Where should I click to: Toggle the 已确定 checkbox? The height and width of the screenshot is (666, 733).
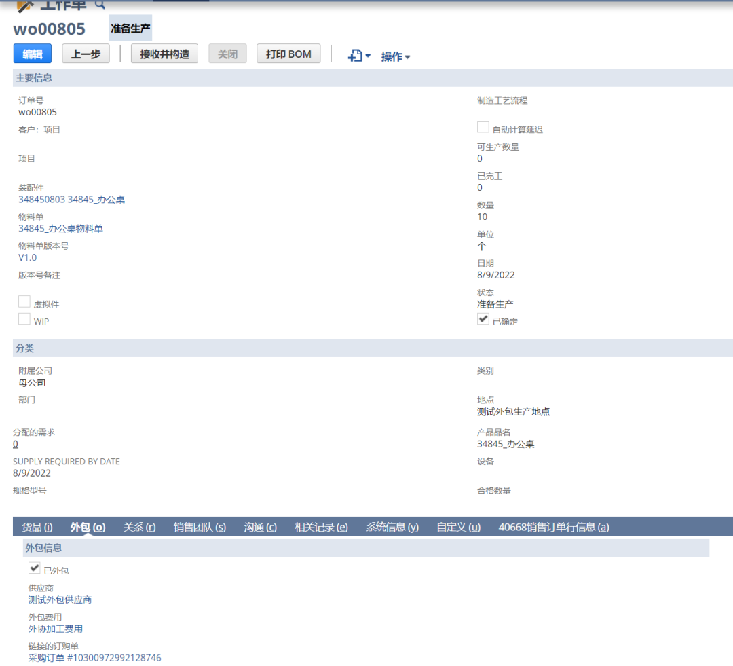[x=483, y=318]
